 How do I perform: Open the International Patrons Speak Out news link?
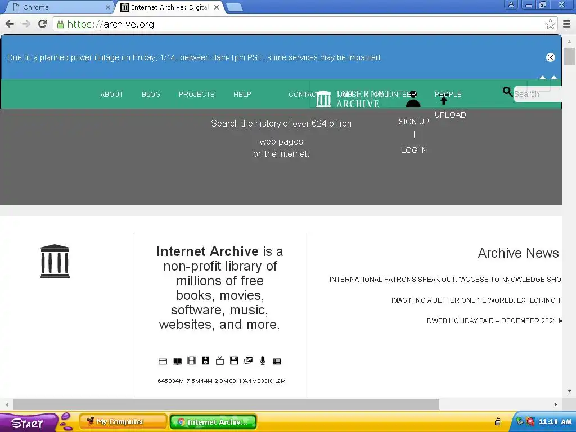[x=446, y=280]
